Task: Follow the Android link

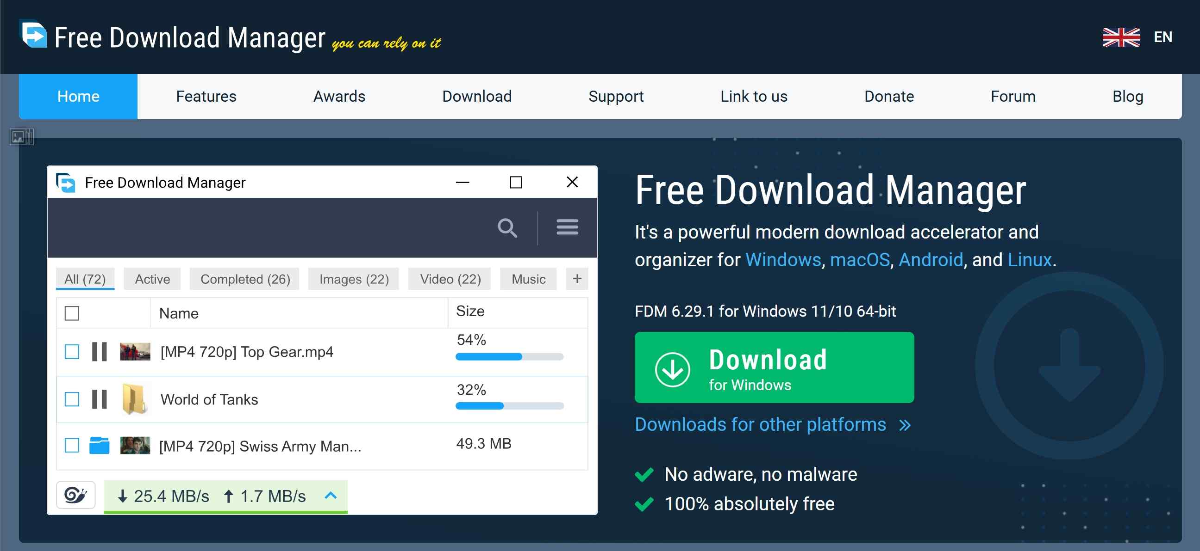Action: [930, 260]
